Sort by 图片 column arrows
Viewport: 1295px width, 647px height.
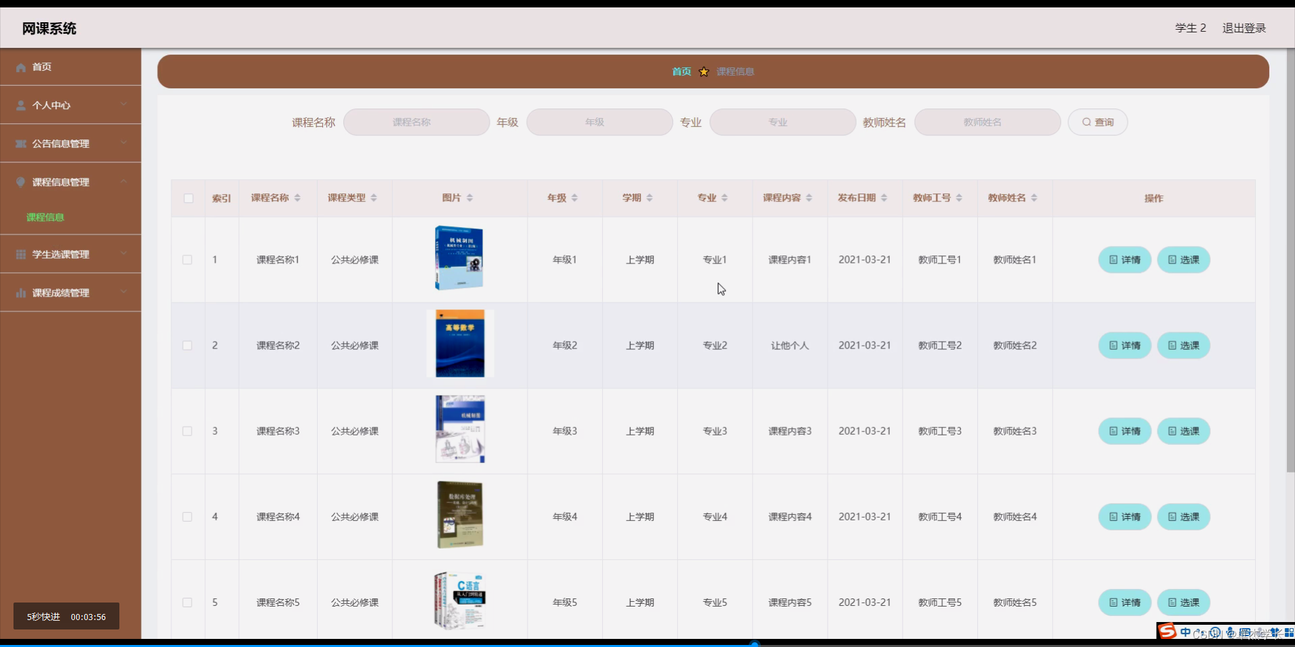click(x=470, y=198)
